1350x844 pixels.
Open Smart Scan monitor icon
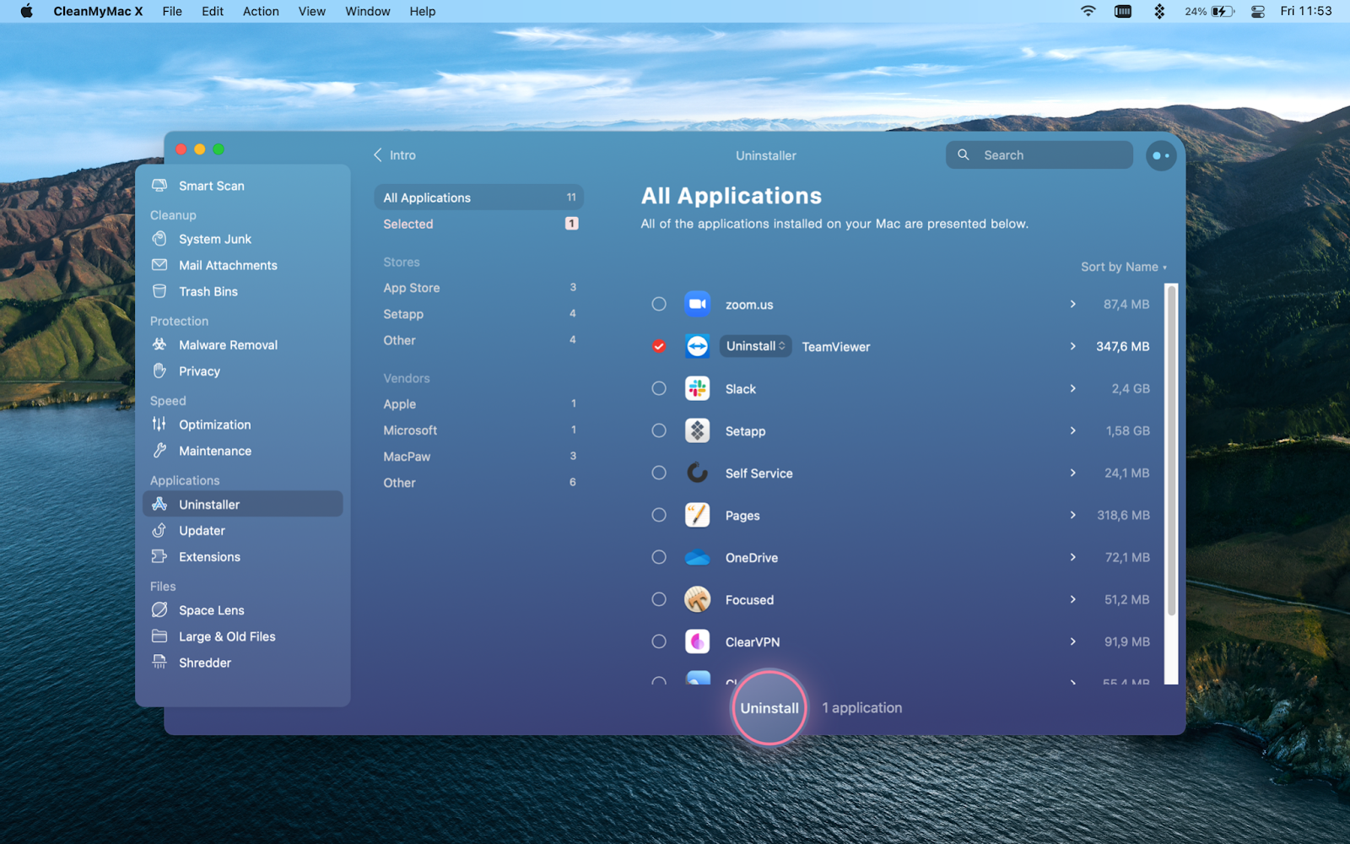pos(159,186)
